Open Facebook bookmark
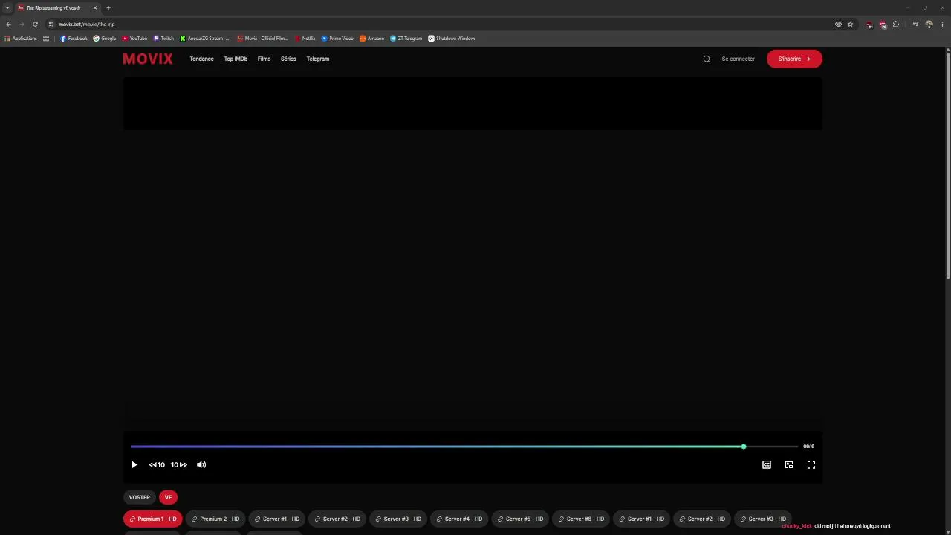Image resolution: width=951 pixels, height=535 pixels. pos(74,39)
